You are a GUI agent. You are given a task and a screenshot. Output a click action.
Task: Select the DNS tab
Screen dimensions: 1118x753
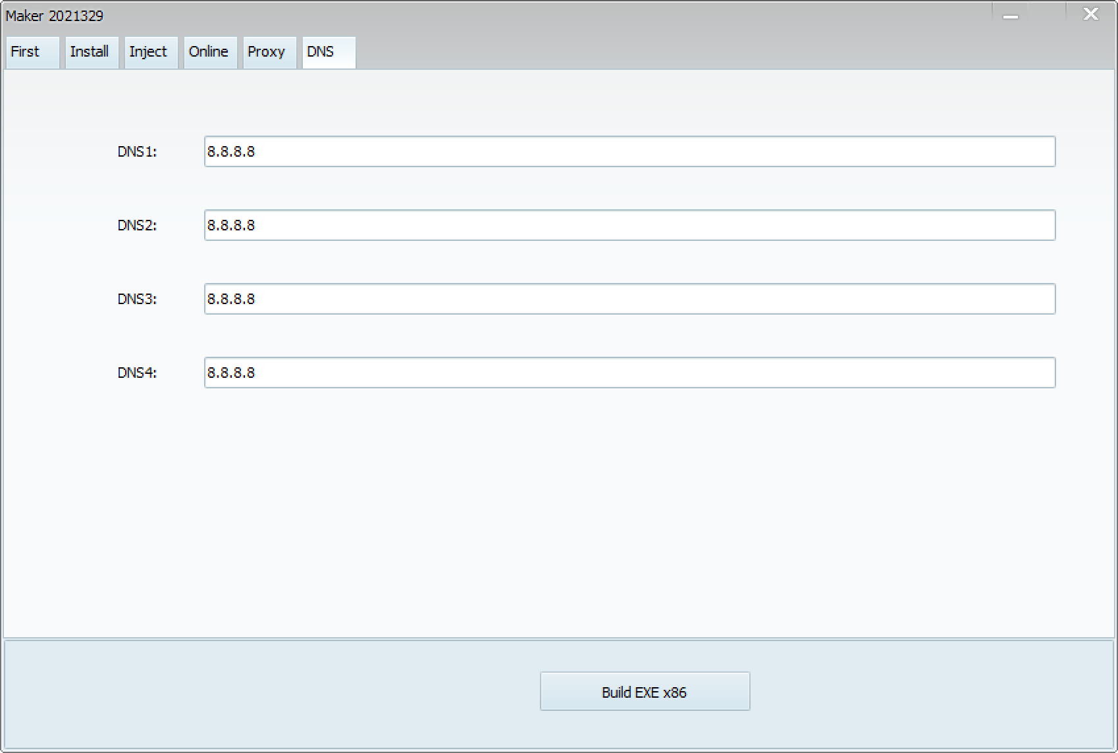tap(328, 52)
